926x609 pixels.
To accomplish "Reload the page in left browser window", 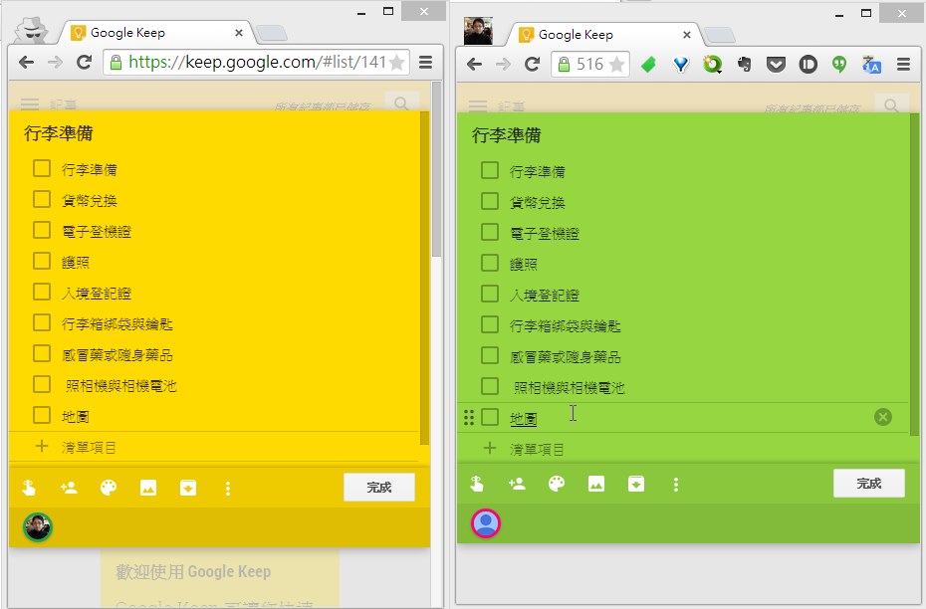I will (84, 62).
